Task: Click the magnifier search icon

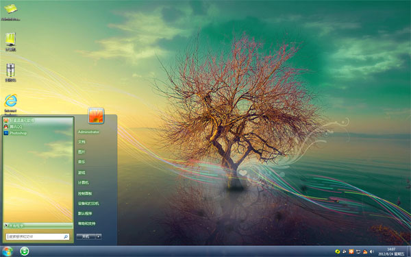Action: tap(66, 236)
